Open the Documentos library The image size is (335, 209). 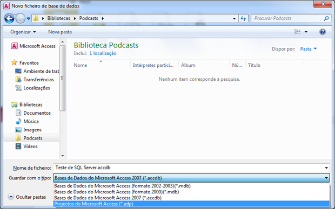[33, 113]
